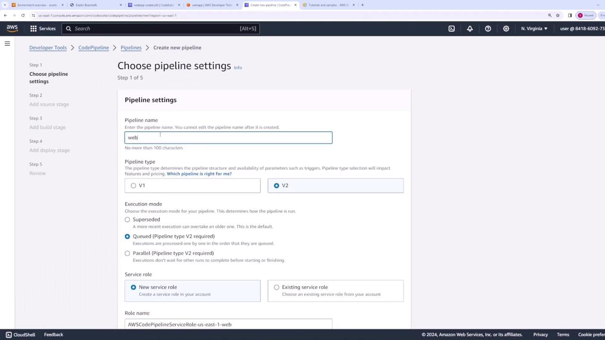Toggle the browser side panel icon
Image resolution: width=605 pixels, height=340 pixels.
(x=570, y=15)
